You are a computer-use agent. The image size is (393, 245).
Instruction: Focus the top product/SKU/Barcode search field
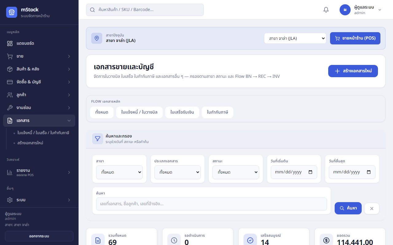145,10
